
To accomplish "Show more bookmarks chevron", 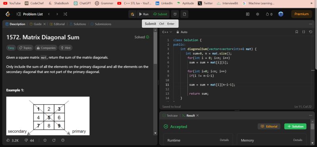I will click(x=311, y=3).
